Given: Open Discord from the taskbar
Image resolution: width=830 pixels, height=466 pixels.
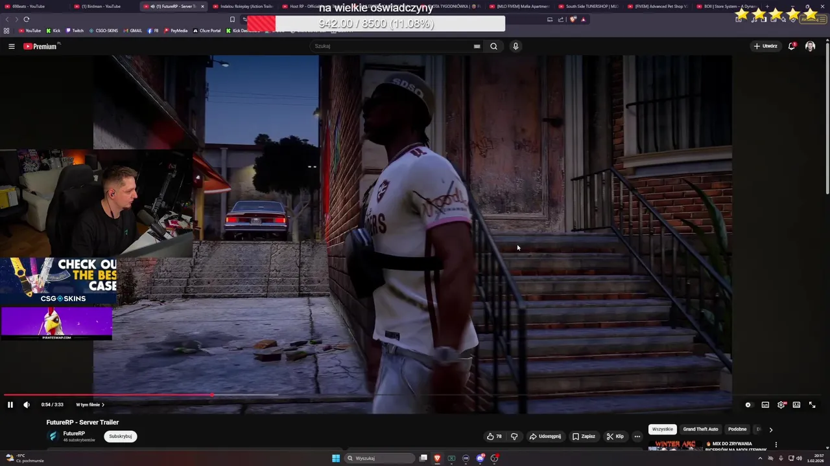Looking at the screenshot, I should coord(480,458).
